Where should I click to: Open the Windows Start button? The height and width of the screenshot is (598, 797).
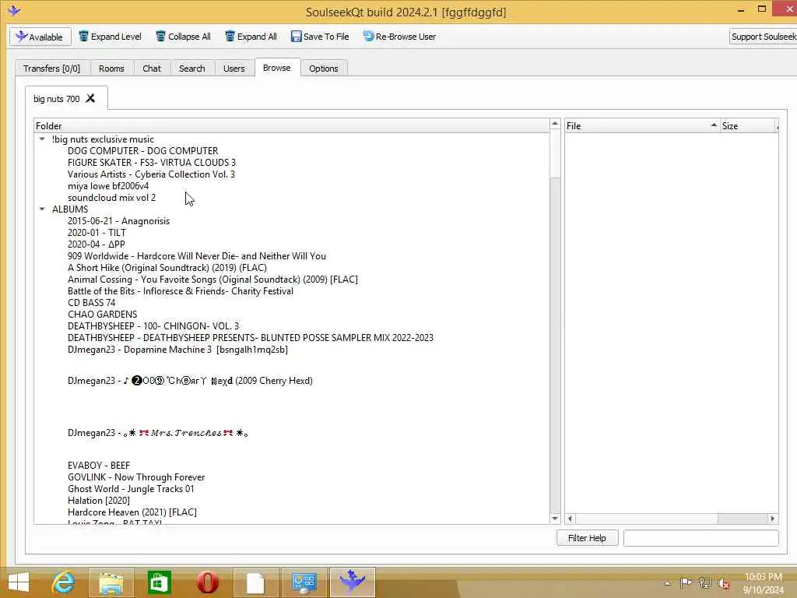pyautogui.click(x=19, y=582)
